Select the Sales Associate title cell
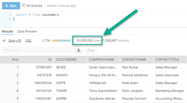The height and width of the screenshot is (103, 187). [170, 75]
